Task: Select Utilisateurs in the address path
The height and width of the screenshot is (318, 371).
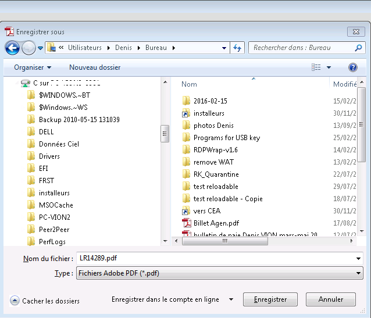Action: click(x=85, y=48)
